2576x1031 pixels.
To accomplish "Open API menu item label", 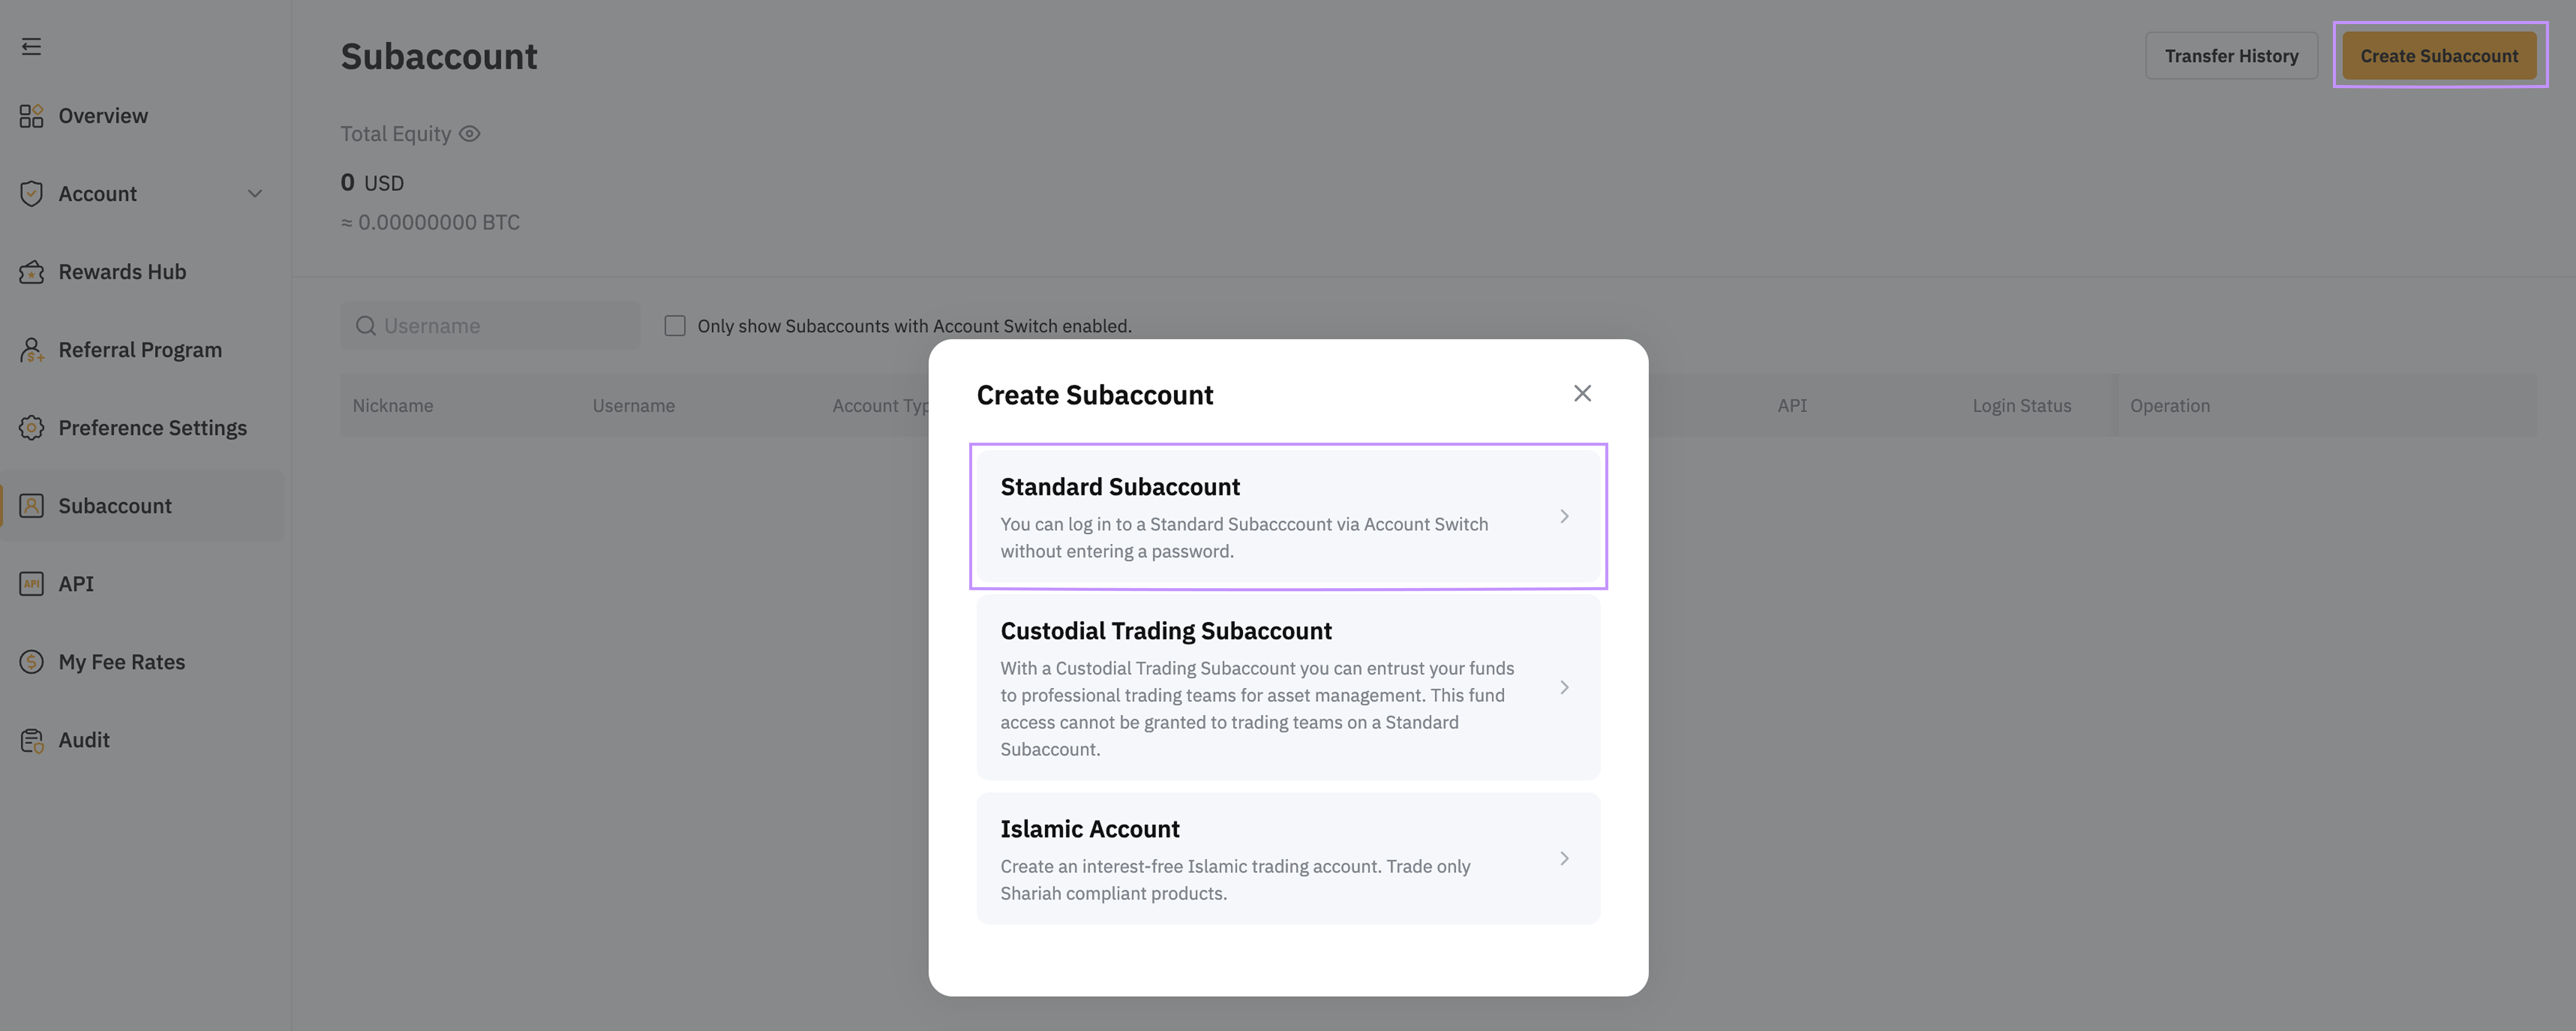I will click(x=76, y=584).
